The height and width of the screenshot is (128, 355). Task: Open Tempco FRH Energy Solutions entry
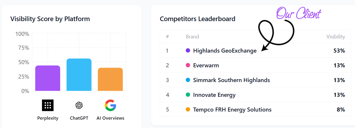(x=232, y=110)
